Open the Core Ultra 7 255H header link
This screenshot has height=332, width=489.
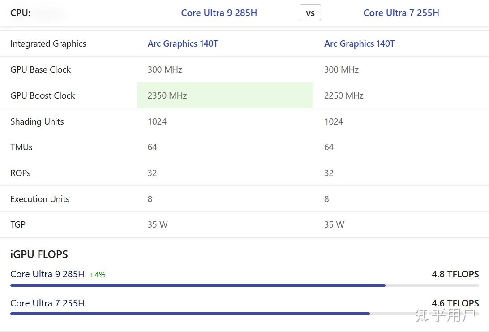click(401, 13)
